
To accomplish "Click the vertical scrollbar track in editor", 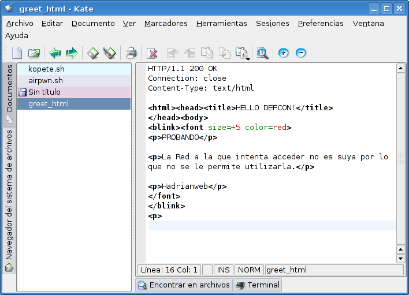I will 400,159.
